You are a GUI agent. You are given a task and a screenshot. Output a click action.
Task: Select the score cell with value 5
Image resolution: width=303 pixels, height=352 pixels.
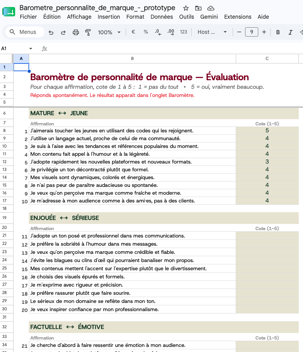[267, 131]
